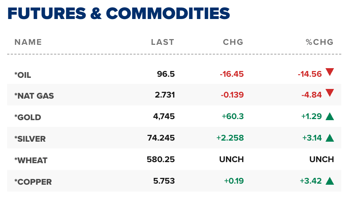The width and height of the screenshot is (347, 203).
Task: Open the *SILVER futures link
Action: coord(30,139)
